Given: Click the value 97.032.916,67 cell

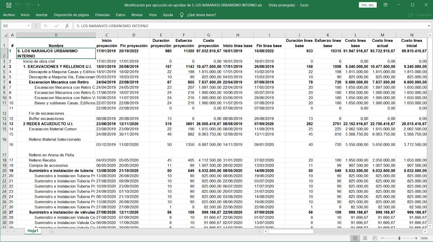Looking at the screenshot, I should tap(208, 53).
